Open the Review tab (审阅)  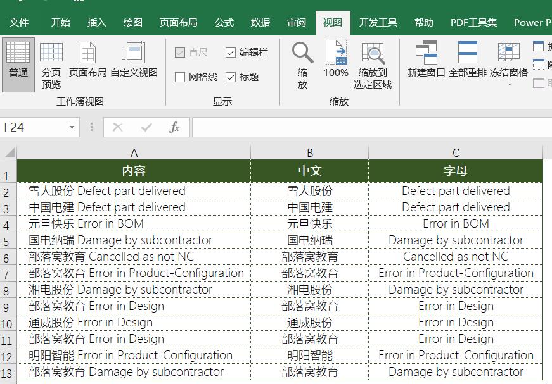click(297, 23)
